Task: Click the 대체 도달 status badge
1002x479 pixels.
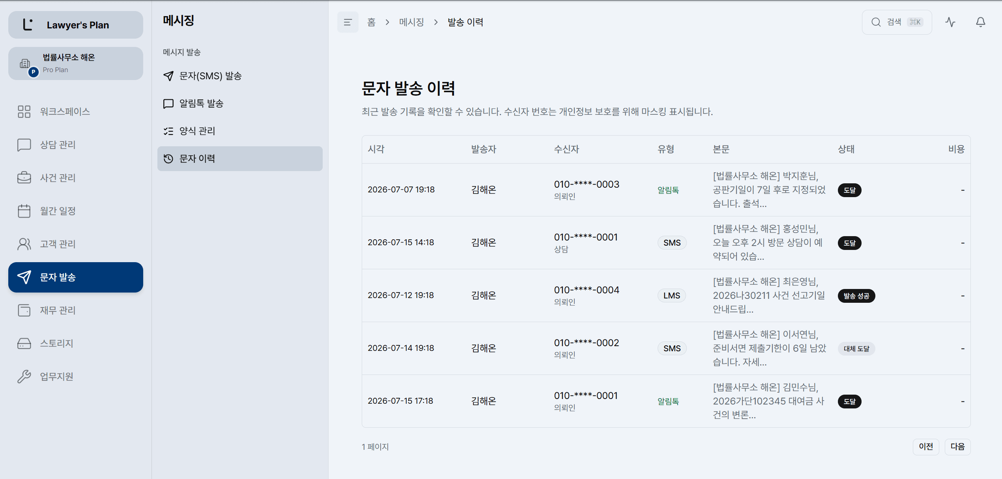Action: point(856,349)
